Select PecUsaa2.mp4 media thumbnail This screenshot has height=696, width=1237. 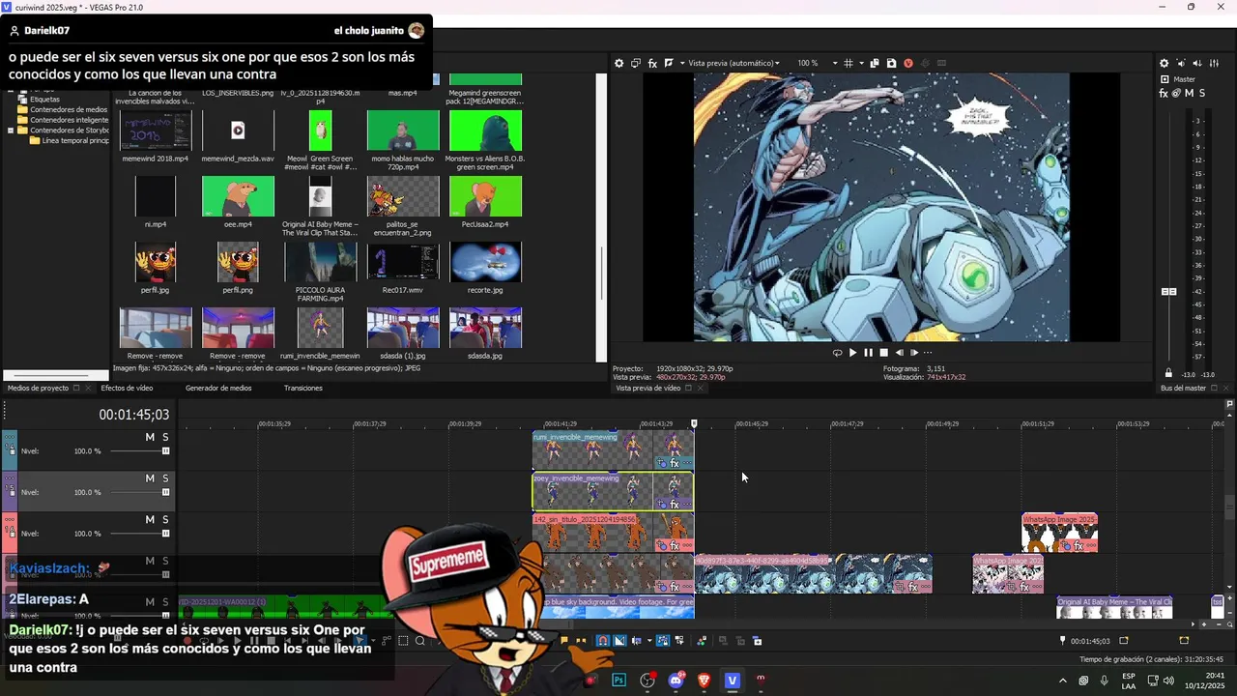(x=485, y=197)
